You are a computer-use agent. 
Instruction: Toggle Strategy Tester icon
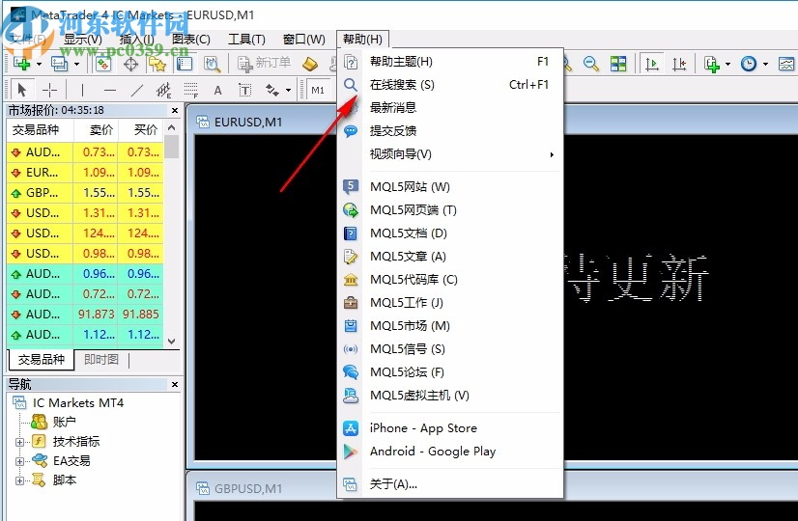212,64
